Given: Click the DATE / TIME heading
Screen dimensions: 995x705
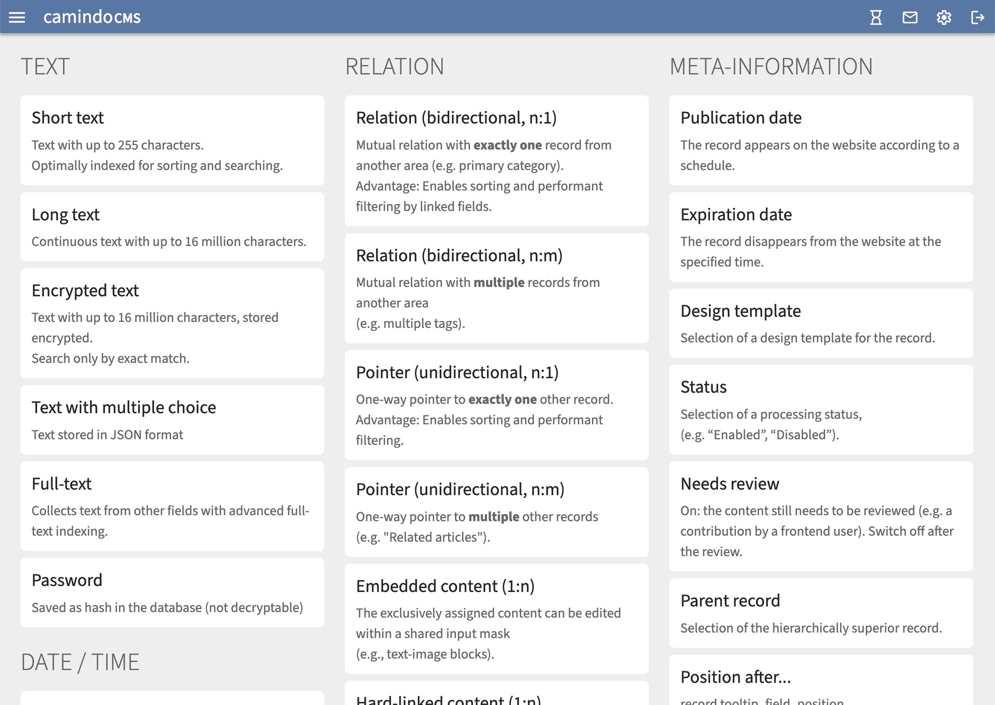Looking at the screenshot, I should click(x=80, y=662).
